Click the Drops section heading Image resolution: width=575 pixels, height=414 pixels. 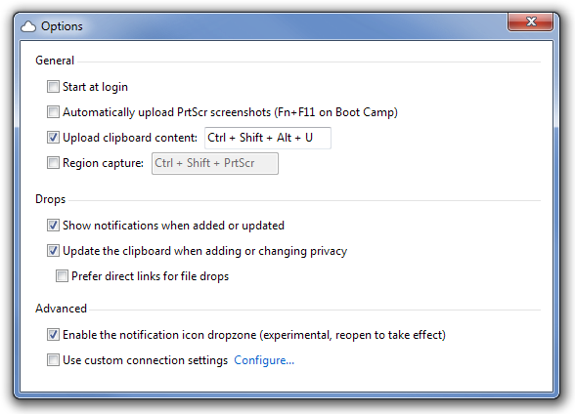[50, 199]
